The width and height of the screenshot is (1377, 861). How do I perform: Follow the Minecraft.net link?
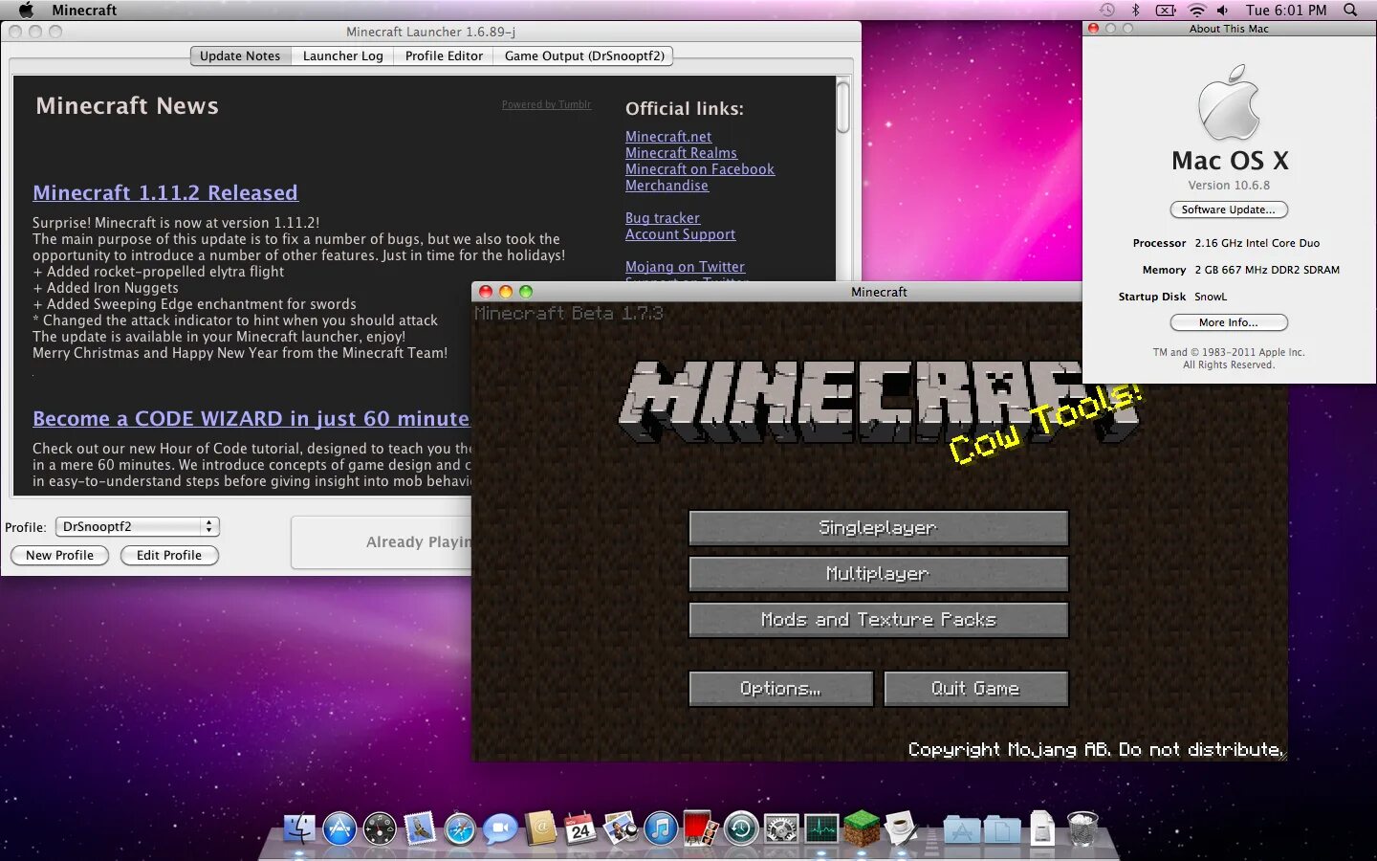668,137
